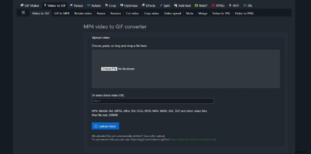Open the Split tool
This screenshot has height=154, width=311.
tap(165, 5)
